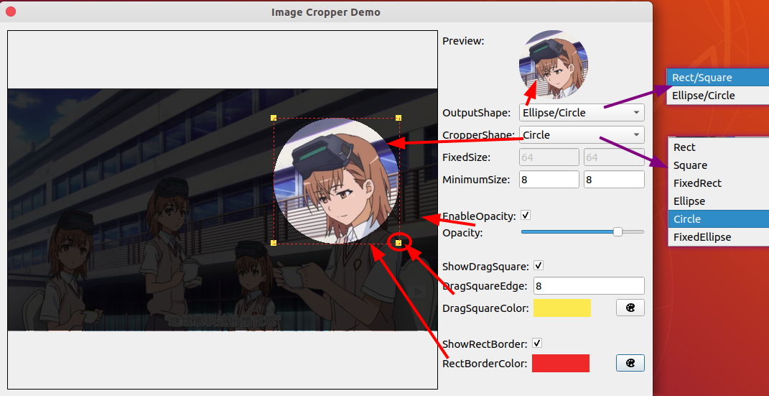Image resolution: width=769 pixels, height=396 pixels.
Task: Expand the OutputShape dropdown
Action: 581,113
